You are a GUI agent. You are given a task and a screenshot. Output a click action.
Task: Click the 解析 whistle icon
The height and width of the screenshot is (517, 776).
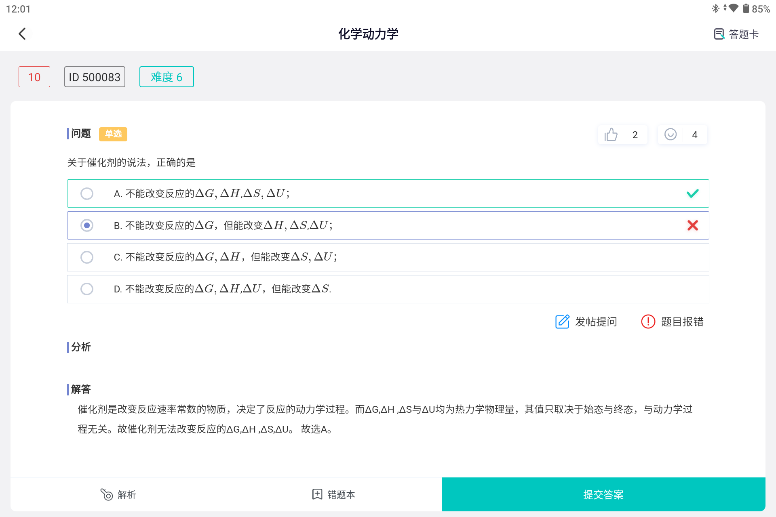coord(106,494)
